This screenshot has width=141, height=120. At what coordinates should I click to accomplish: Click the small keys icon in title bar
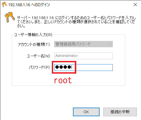point(4,5)
